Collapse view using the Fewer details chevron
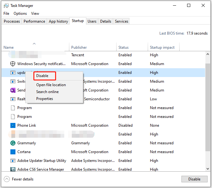Screen dimensions: 212x188 point(7,179)
